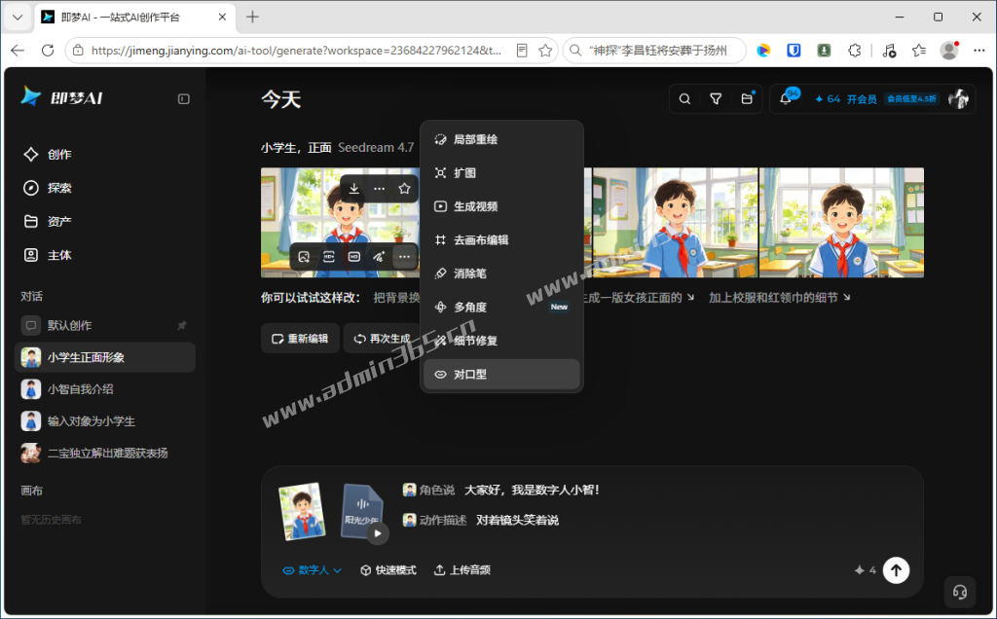
Task: Click the image reference icon on first thumbnail
Action: tap(304, 257)
